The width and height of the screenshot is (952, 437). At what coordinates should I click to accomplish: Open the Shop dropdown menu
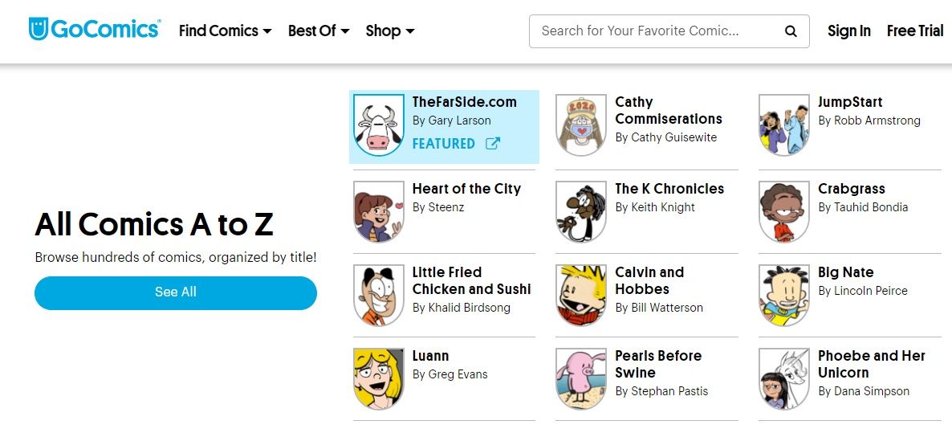(x=390, y=31)
